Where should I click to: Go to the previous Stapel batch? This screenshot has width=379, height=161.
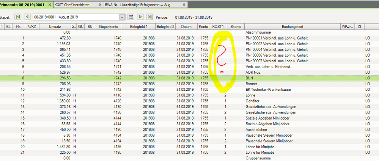pyautogui.click(x=27, y=17)
